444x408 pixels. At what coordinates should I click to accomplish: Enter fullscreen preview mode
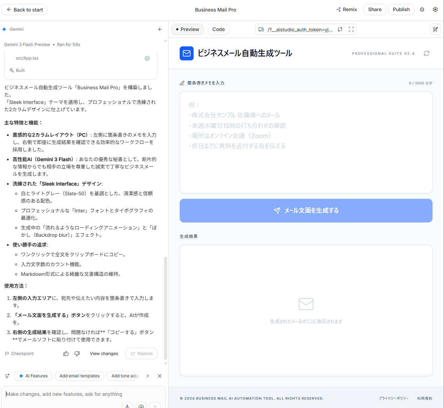pyautogui.click(x=351, y=29)
